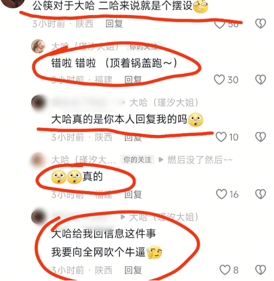This screenshot has height=281, width=274.
Task: Reply to the 错啦 错啦 comment
Action: point(133,80)
